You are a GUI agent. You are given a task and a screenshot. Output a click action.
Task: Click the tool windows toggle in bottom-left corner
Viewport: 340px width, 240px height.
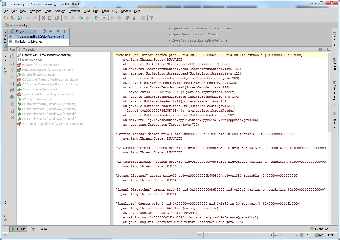pos(5,235)
